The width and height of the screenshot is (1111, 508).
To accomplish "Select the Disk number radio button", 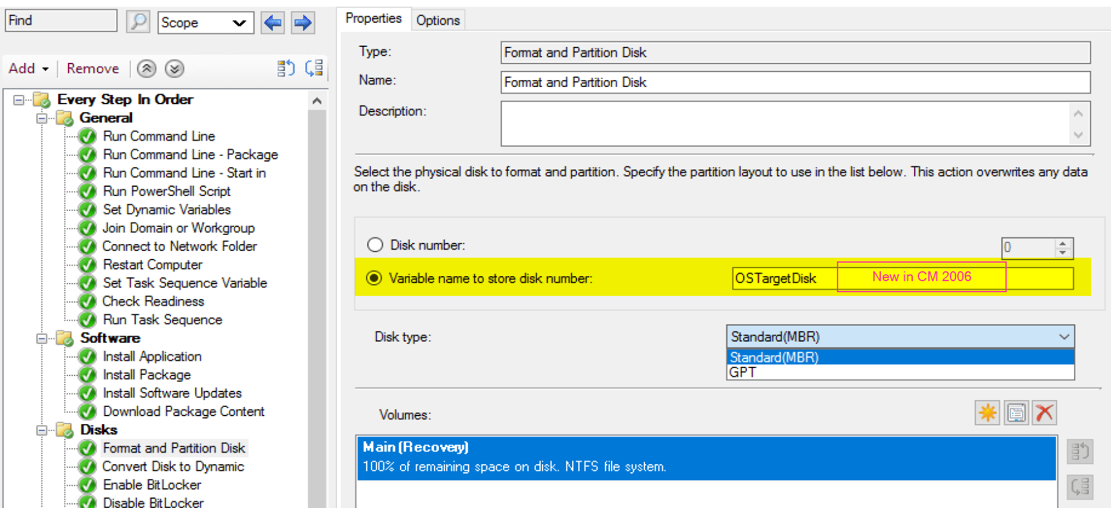I will click(375, 245).
